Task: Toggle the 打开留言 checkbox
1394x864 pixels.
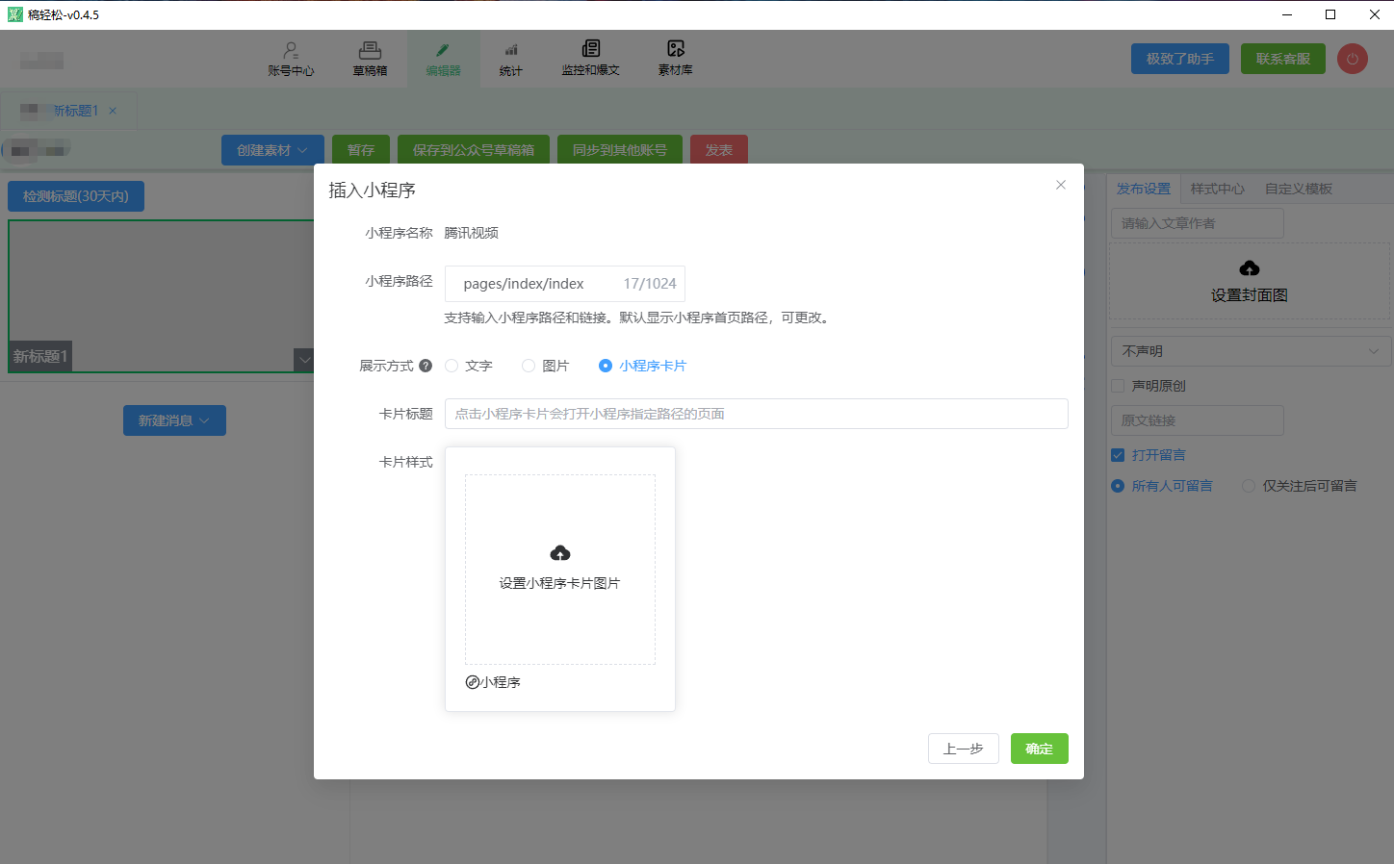Action: (1118, 455)
